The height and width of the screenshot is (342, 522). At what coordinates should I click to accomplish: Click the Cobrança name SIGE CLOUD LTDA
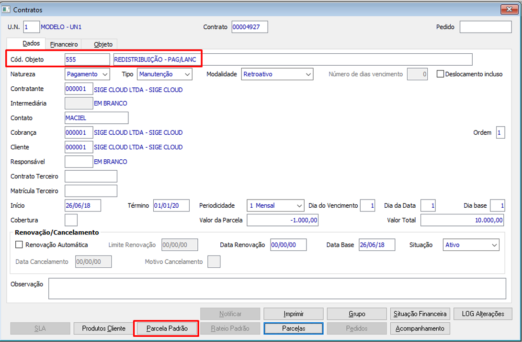point(138,132)
